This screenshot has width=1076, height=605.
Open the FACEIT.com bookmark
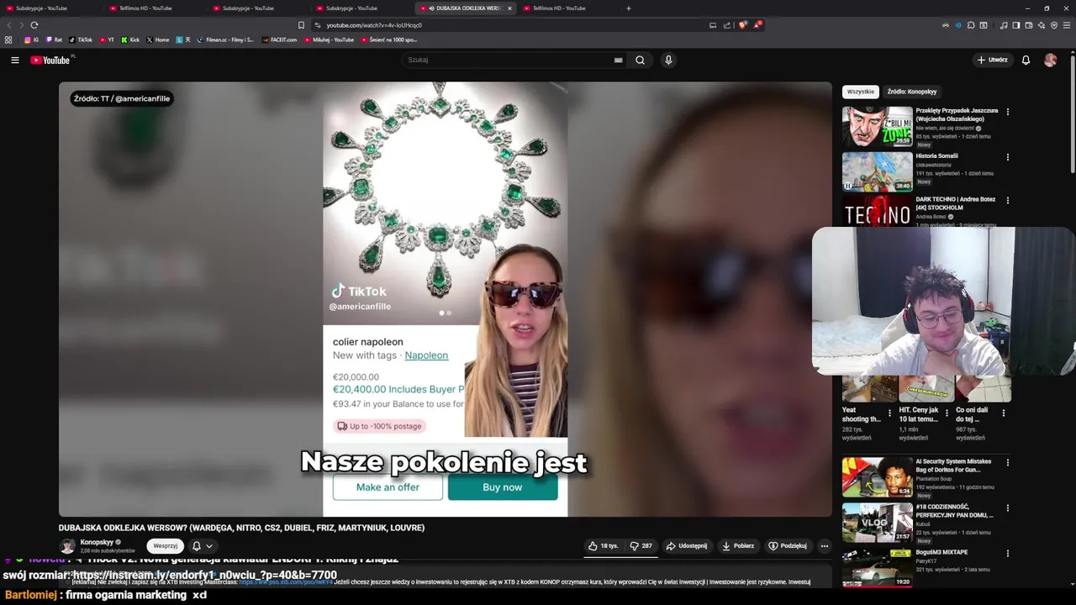tap(279, 39)
